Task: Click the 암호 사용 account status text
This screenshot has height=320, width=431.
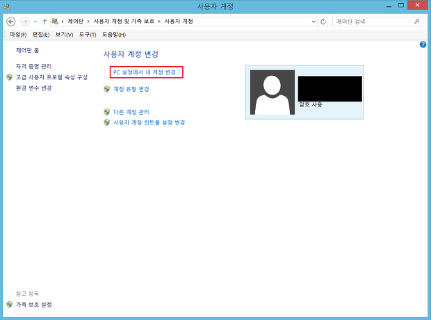Action: point(311,104)
